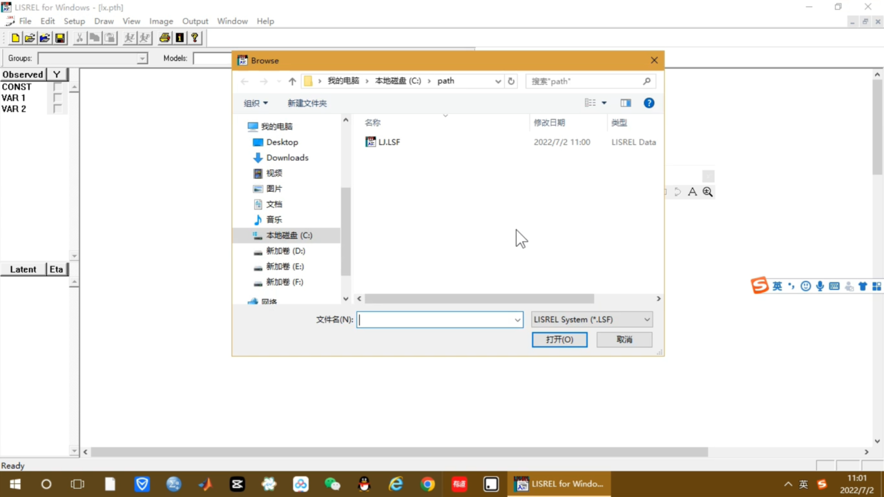884x497 pixels.
Task: Click the second Run PRELIS runner icon
Action: [x=144, y=38]
